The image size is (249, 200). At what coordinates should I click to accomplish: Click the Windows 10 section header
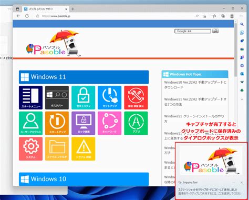coord(84,179)
